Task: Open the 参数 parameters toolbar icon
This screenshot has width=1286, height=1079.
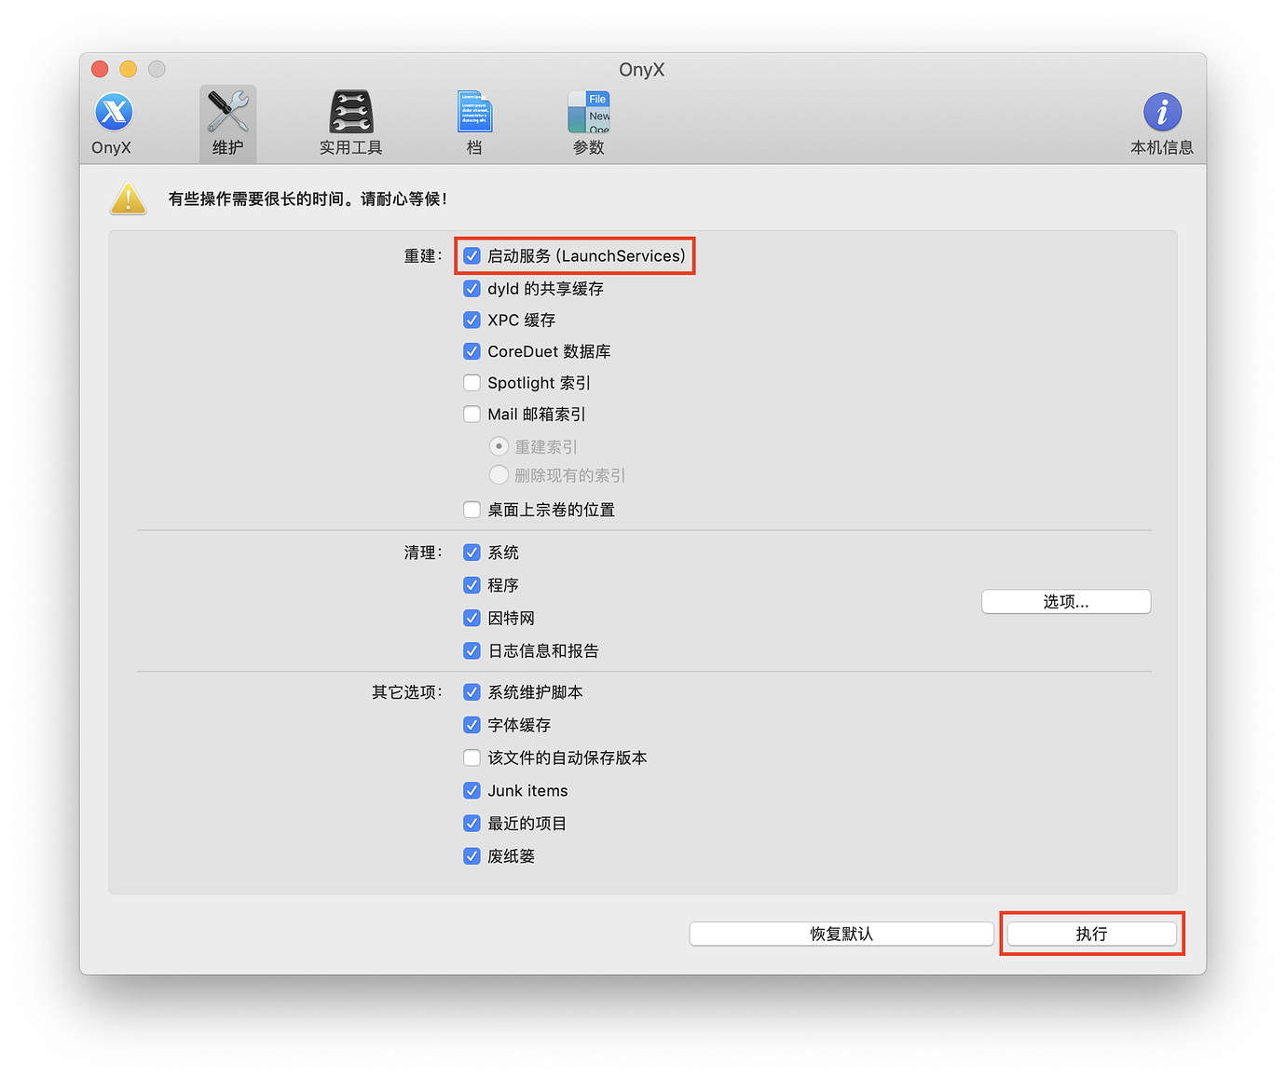Action: pos(589,113)
